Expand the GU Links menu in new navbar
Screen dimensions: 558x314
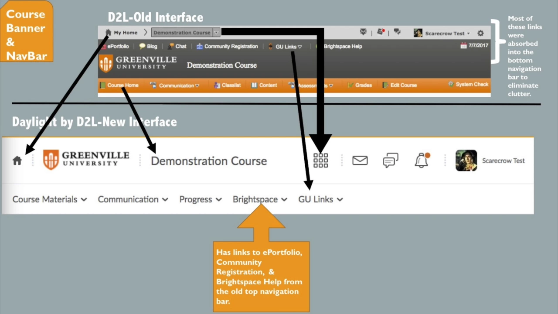(x=320, y=199)
